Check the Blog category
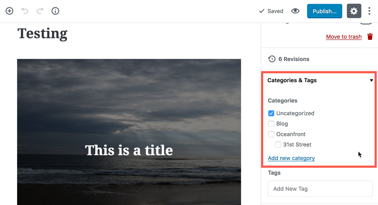Screen dimensions: 378x205 [271, 124]
